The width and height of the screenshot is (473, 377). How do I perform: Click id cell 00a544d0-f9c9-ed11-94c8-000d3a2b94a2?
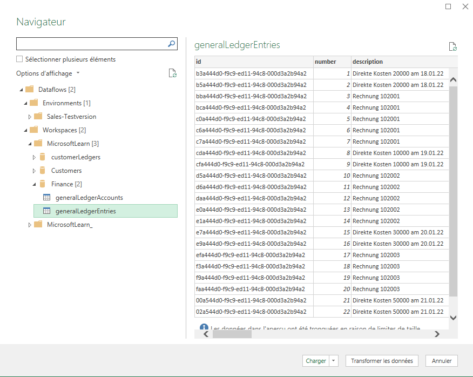pos(254,300)
